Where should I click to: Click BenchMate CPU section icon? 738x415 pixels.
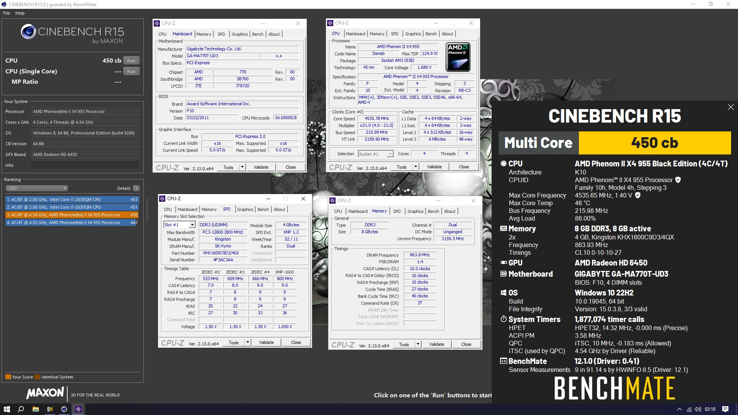[x=504, y=164]
